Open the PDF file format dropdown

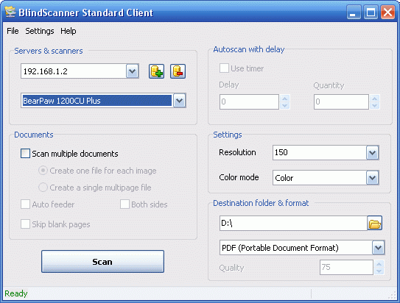(378, 248)
